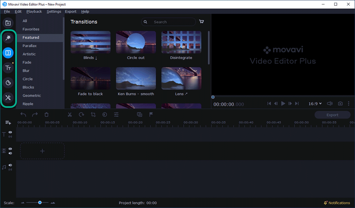Screen dimensions: 355x208
Task: Click the Transition wizard icon
Action: click(x=139, y=114)
